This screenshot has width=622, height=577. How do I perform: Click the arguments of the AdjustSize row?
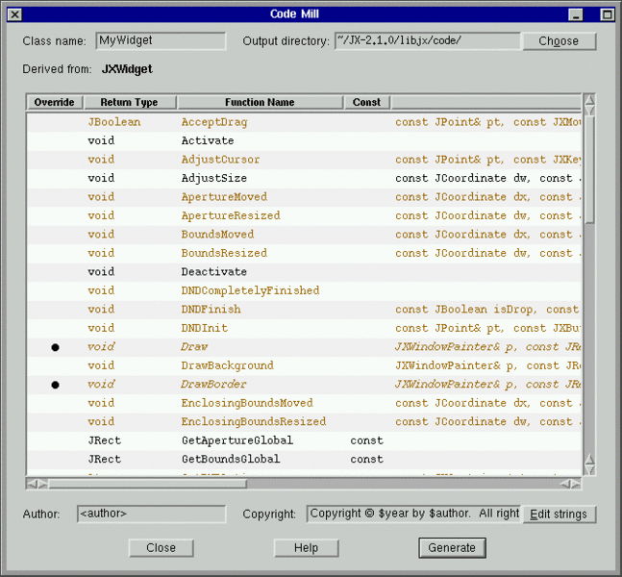(x=487, y=178)
